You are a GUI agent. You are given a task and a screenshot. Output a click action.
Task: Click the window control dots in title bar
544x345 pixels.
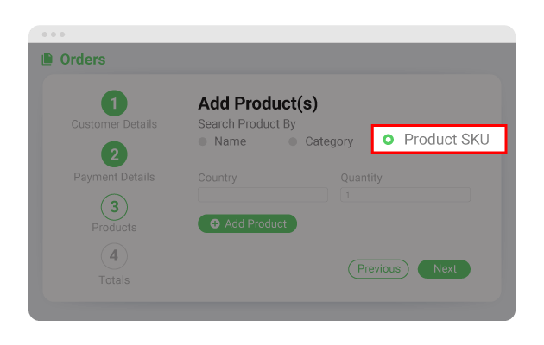(53, 34)
